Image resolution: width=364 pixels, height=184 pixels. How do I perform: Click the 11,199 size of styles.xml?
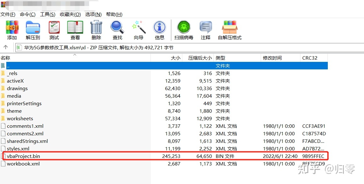pos(173,149)
